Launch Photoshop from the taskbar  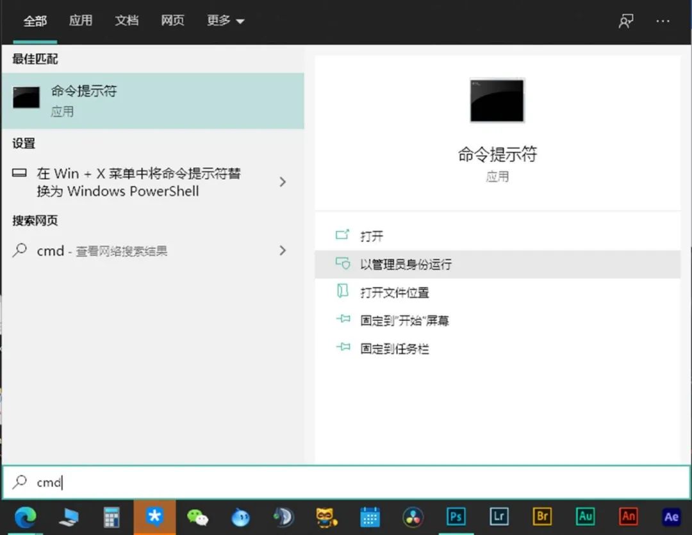pos(456,517)
